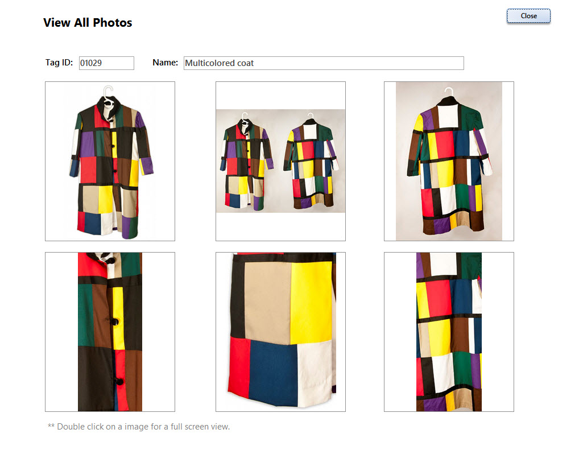Viewport: 579px width, 454px height.
Task: Open the close-up photo of the coat hem
Action: (280, 332)
